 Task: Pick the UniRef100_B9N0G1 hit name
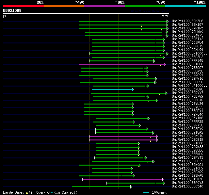[187, 165]
